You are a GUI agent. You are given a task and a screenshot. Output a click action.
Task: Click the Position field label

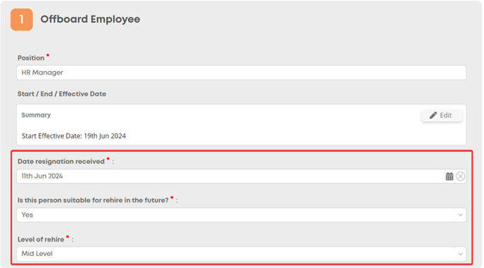click(31, 58)
